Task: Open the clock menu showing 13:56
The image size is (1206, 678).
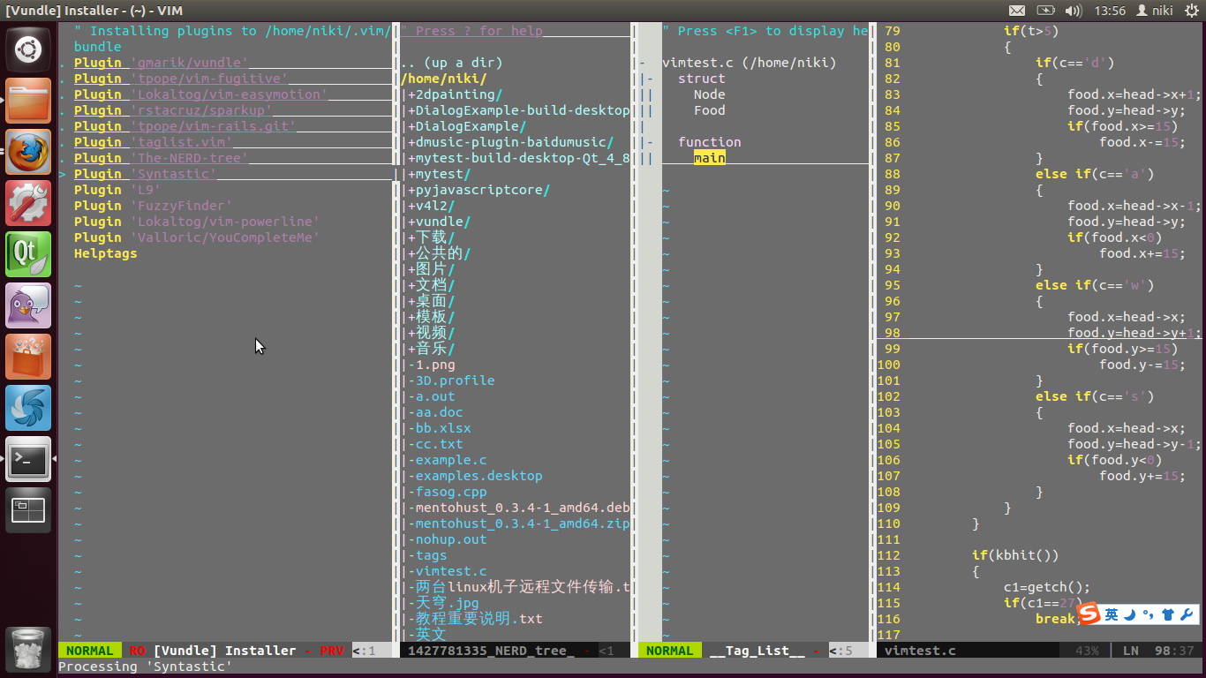Action: pyautogui.click(x=1109, y=11)
